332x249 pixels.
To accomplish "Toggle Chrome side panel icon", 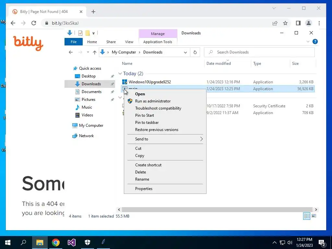I will click(298, 23).
